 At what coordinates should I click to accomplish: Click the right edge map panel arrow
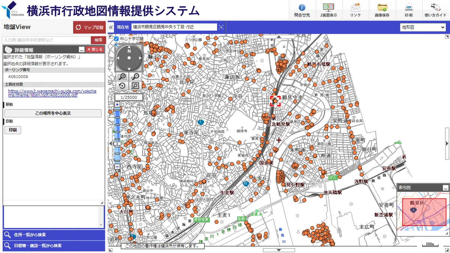pos(447,144)
